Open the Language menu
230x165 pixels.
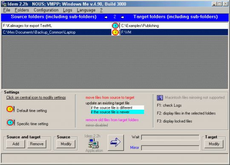tap(86, 10)
